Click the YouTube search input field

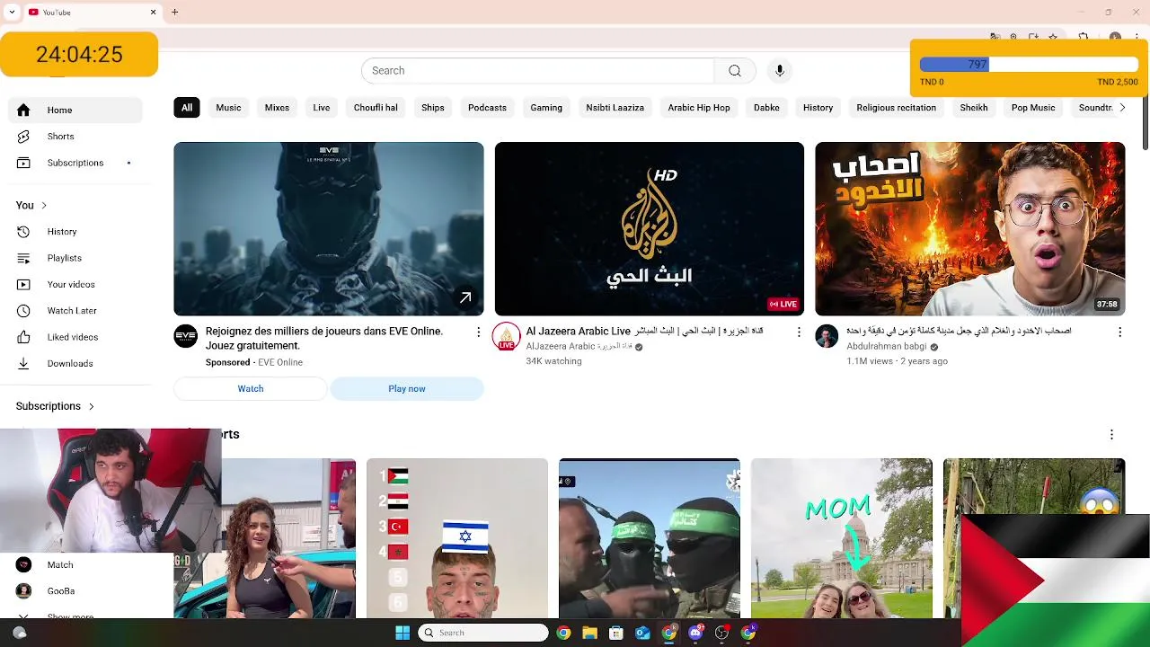coord(538,71)
